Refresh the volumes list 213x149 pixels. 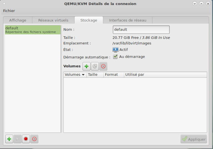(95, 66)
